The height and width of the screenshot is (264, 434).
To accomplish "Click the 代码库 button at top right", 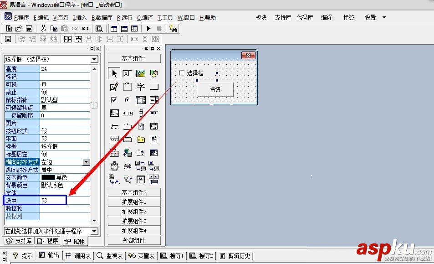I will (305, 17).
